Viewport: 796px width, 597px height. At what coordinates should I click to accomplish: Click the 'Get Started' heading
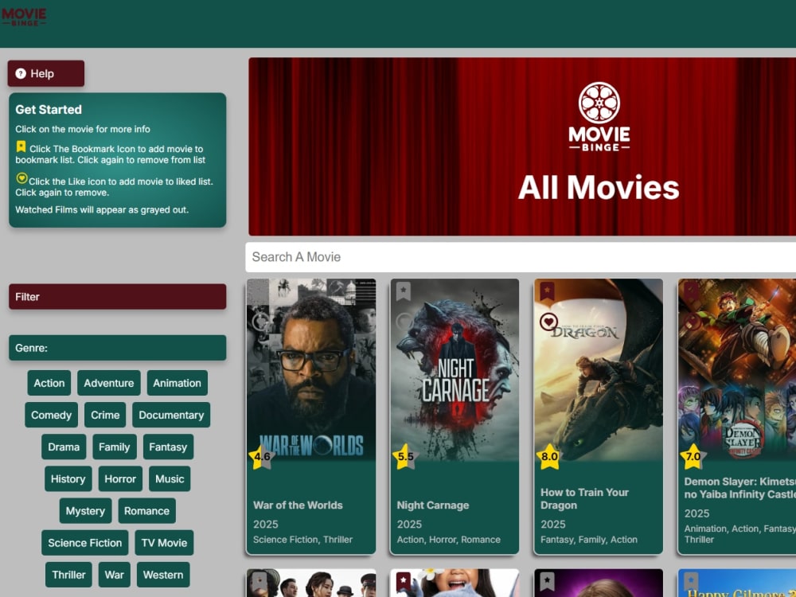point(49,110)
